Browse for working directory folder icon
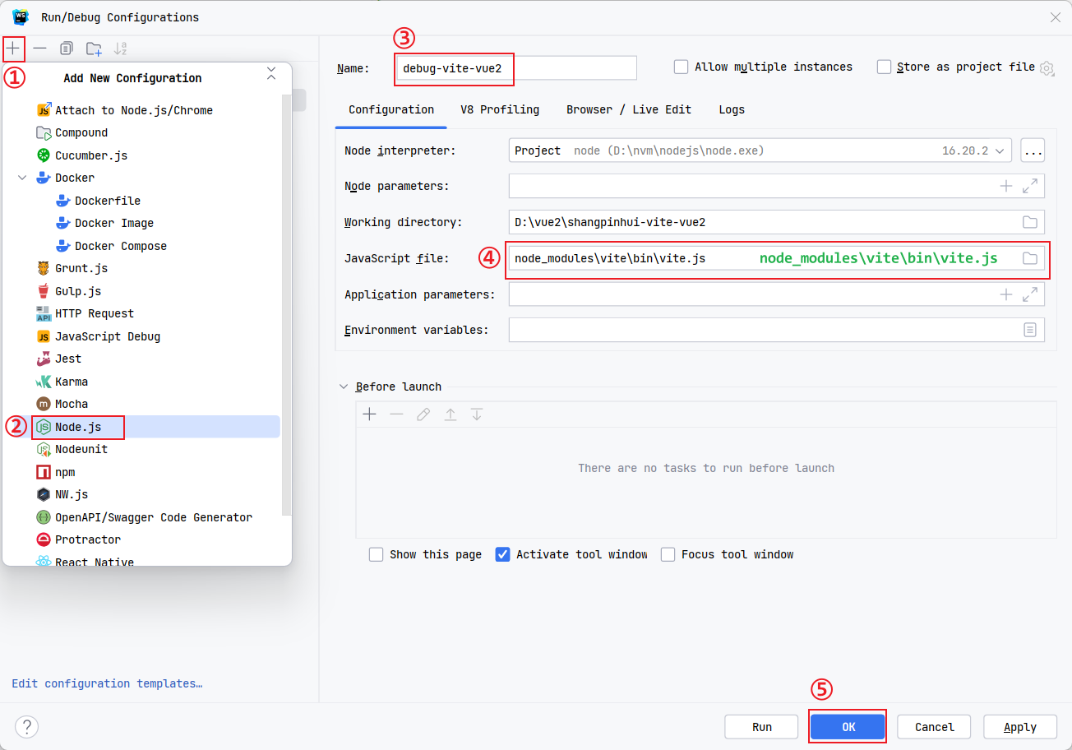 [1029, 222]
